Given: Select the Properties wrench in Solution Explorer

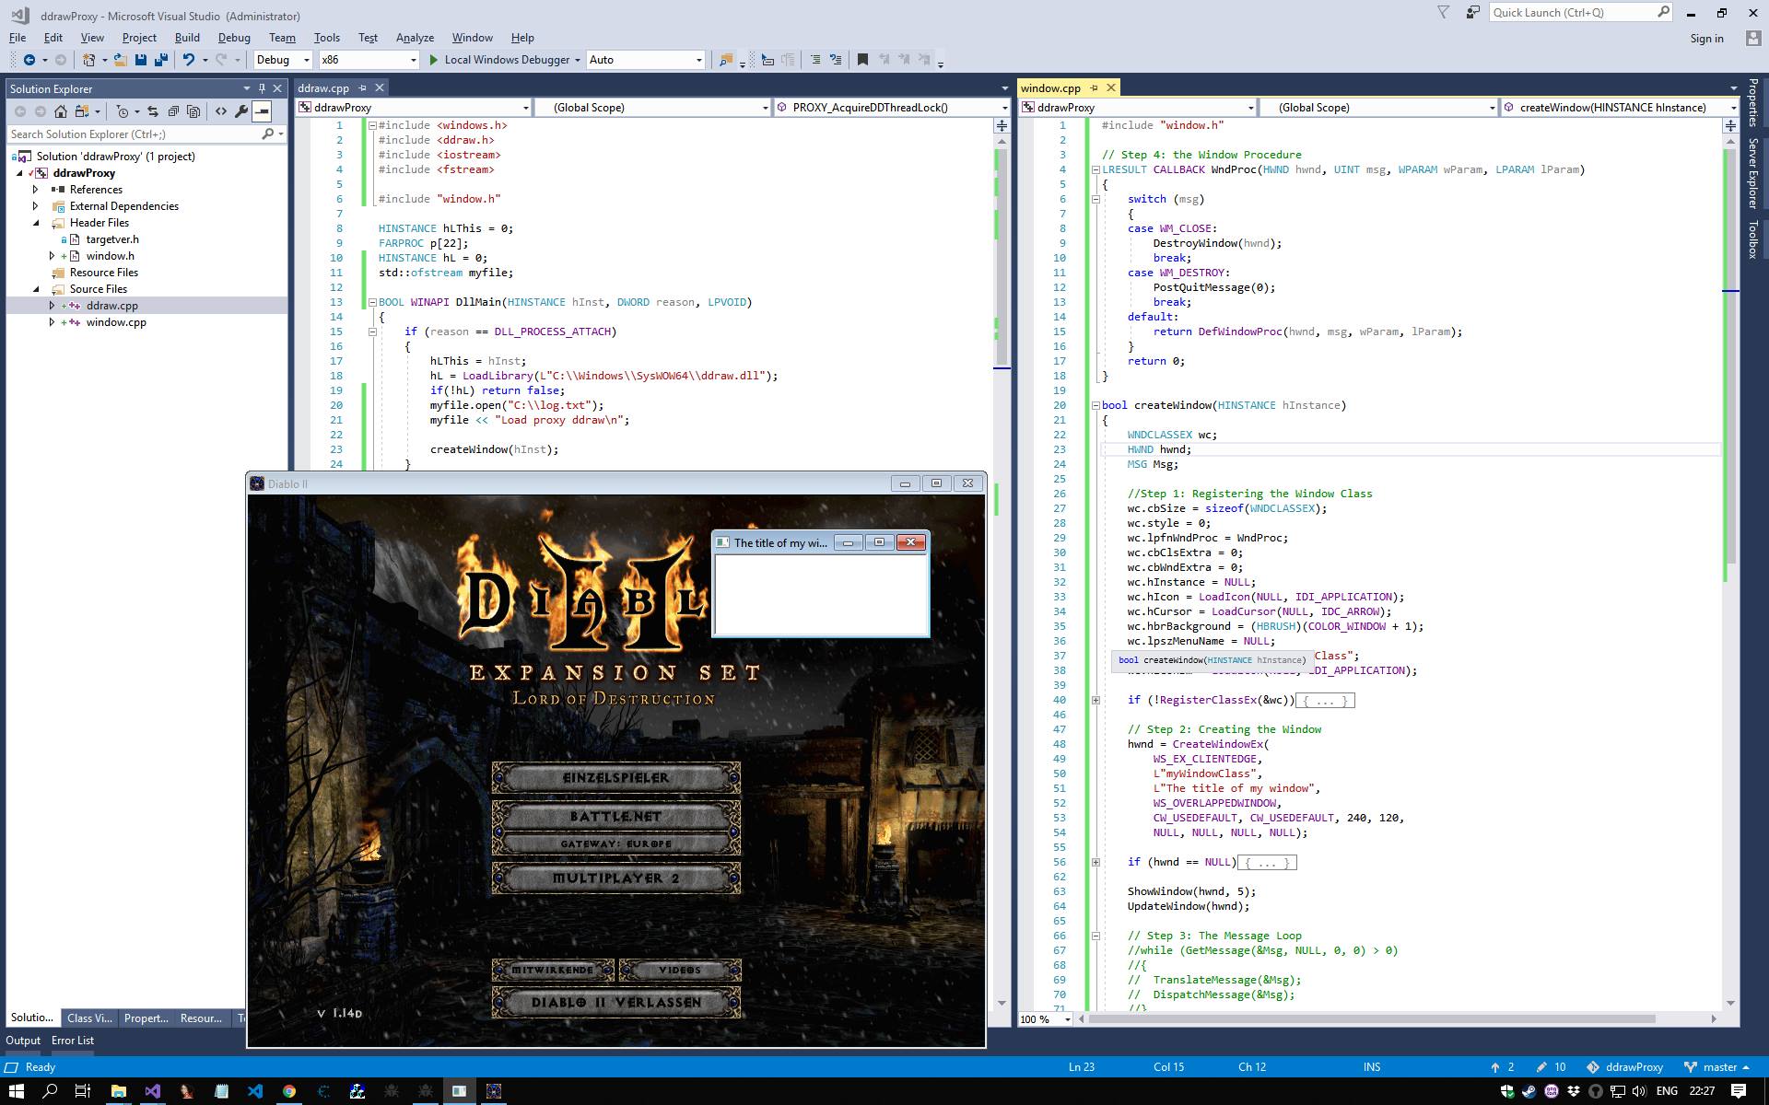Looking at the screenshot, I should (x=241, y=110).
